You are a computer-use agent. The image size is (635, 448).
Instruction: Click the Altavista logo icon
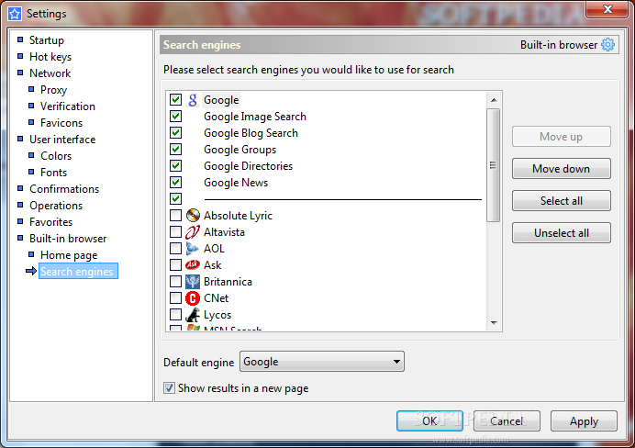click(x=193, y=232)
